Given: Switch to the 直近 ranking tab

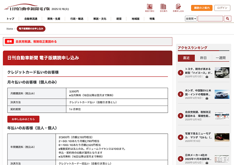Looking at the screenshot, I should pos(186,58).
